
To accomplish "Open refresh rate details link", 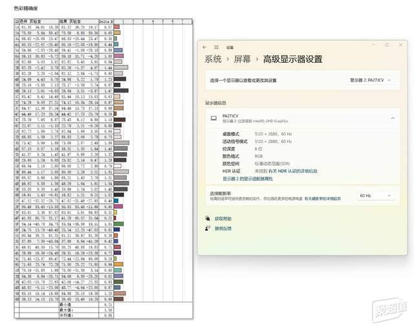I will pyautogui.click(x=323, y=199).
